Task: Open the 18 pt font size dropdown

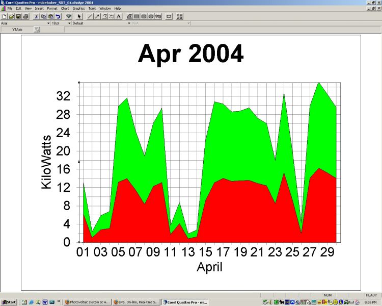Action: (69, 23)
